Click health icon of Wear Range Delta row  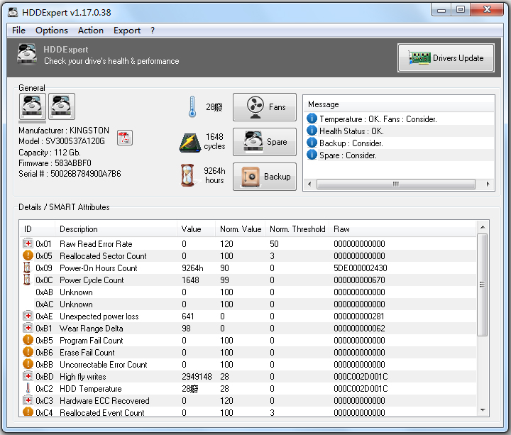point(28,328)
